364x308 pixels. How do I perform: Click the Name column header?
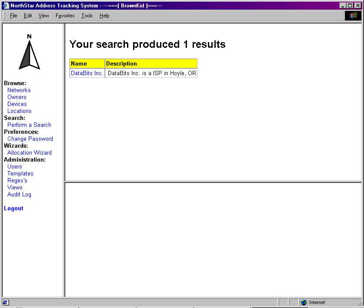tap(87, 63)
